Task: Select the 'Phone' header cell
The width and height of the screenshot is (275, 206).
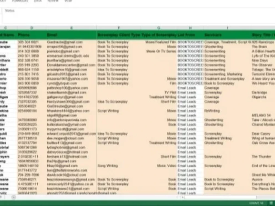Action: (x=32, y=35)
